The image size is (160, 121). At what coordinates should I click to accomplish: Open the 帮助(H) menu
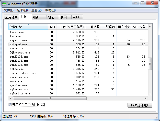click(50, 10)
